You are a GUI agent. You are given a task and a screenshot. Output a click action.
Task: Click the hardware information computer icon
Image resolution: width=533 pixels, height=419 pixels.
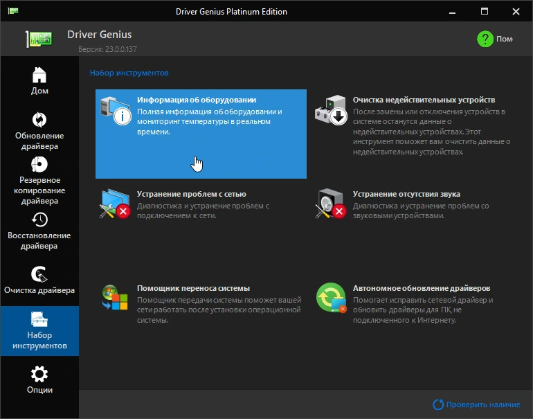pos(116,111)
